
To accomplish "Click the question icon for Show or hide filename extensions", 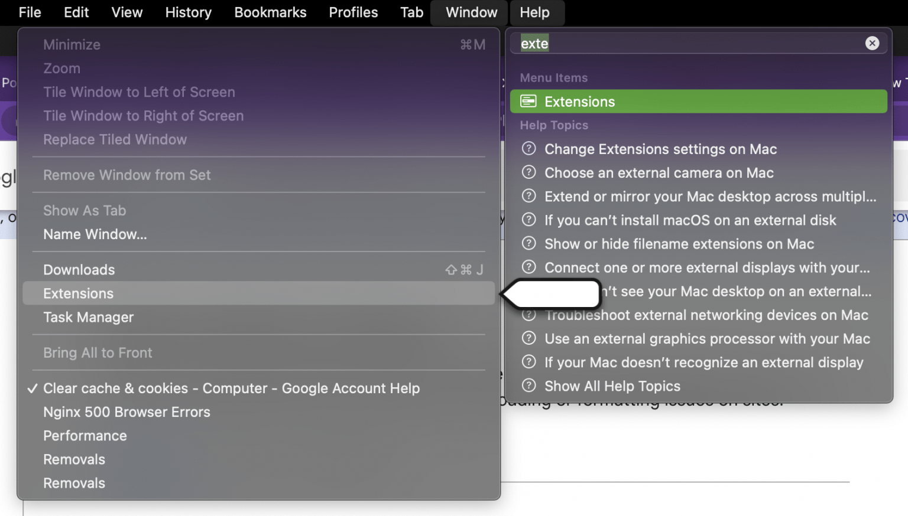I will (x=528, y=244).
